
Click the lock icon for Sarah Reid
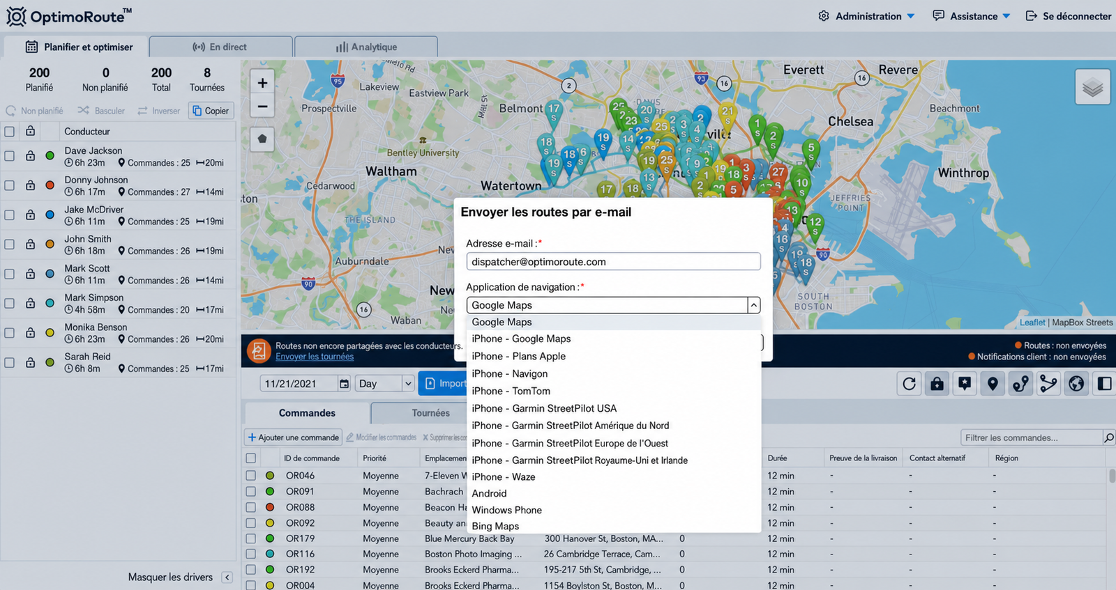pos(31,362)
